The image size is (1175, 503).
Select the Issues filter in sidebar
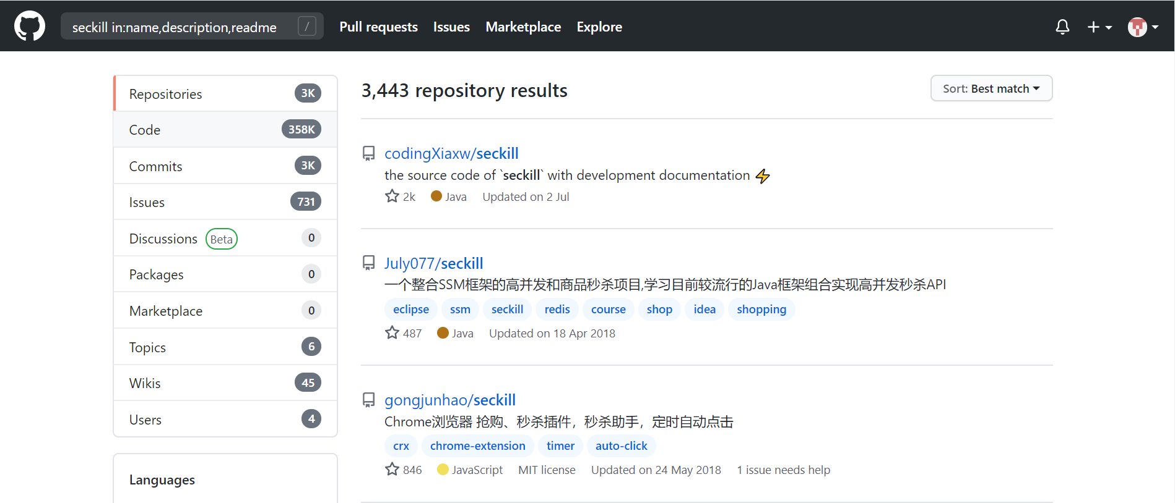tap(225, 202)
